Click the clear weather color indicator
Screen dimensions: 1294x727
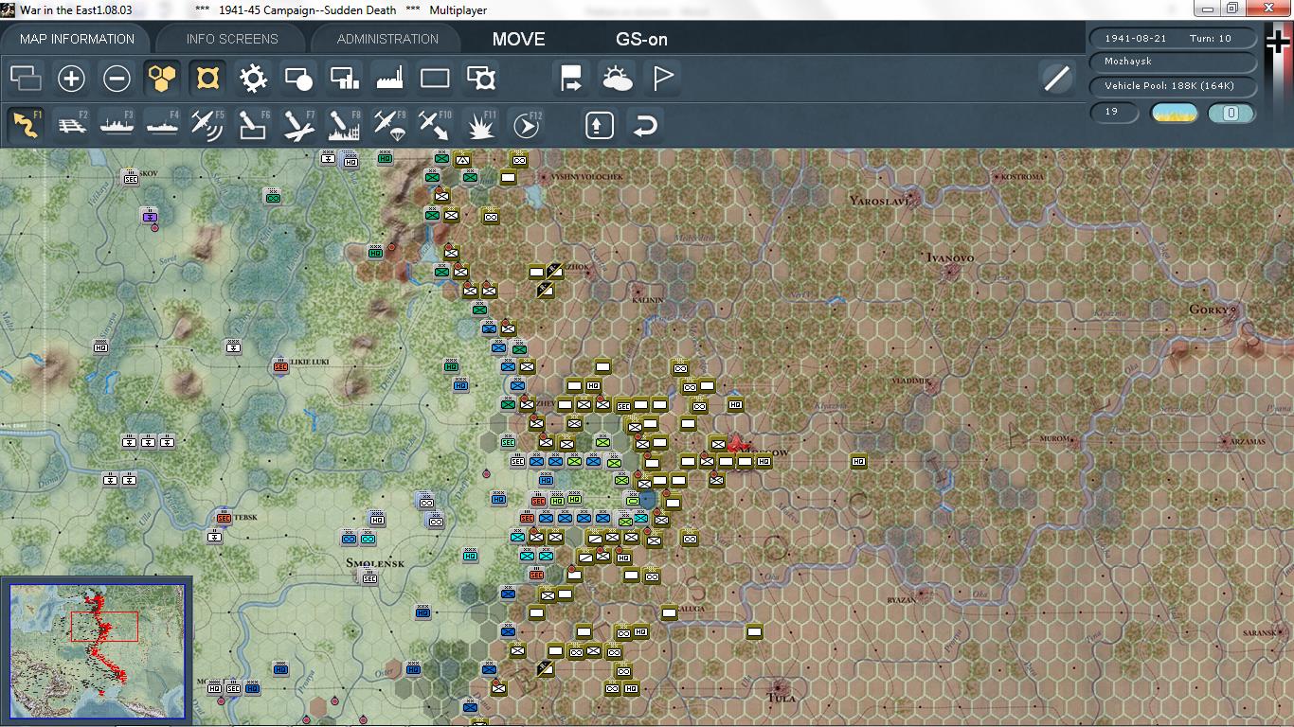point(1174,113)
